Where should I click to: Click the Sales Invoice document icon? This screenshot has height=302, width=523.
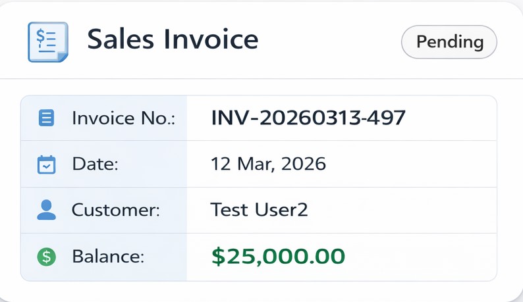[x=47, y=41]
